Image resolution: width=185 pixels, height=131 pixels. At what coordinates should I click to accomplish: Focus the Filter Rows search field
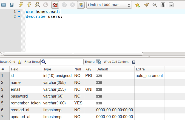point(62,62)
